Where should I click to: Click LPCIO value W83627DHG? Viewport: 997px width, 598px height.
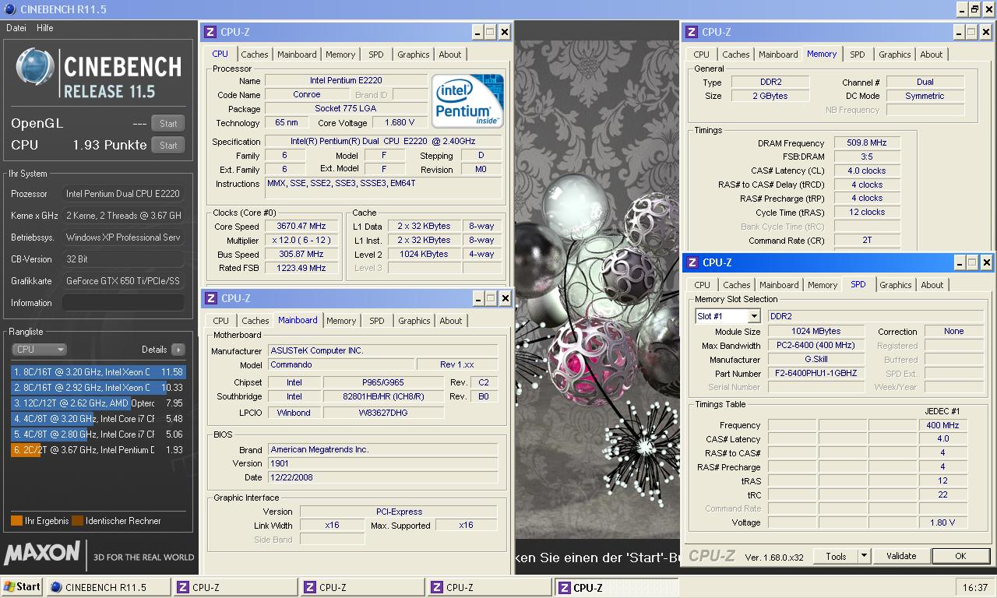pyautogui.click(x=382, y=413)
